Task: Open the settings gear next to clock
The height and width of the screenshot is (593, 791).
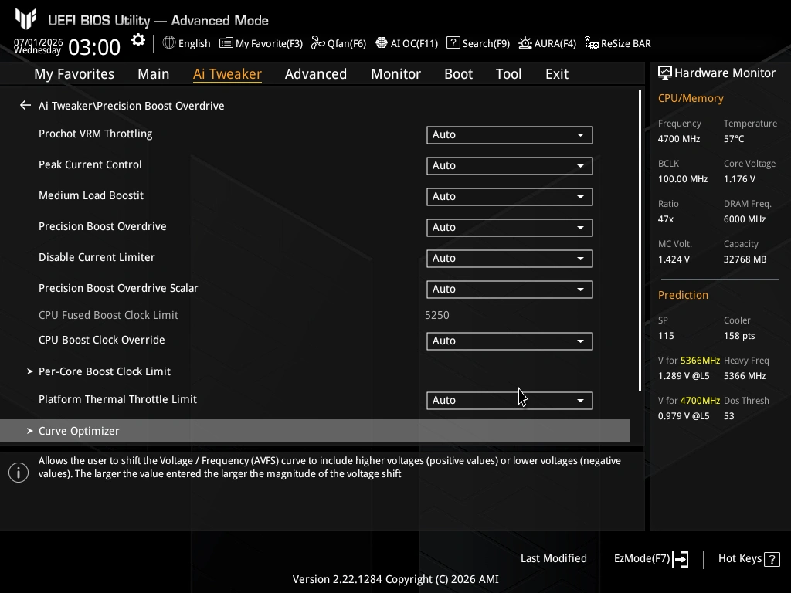Action: (x=138, y=40)
